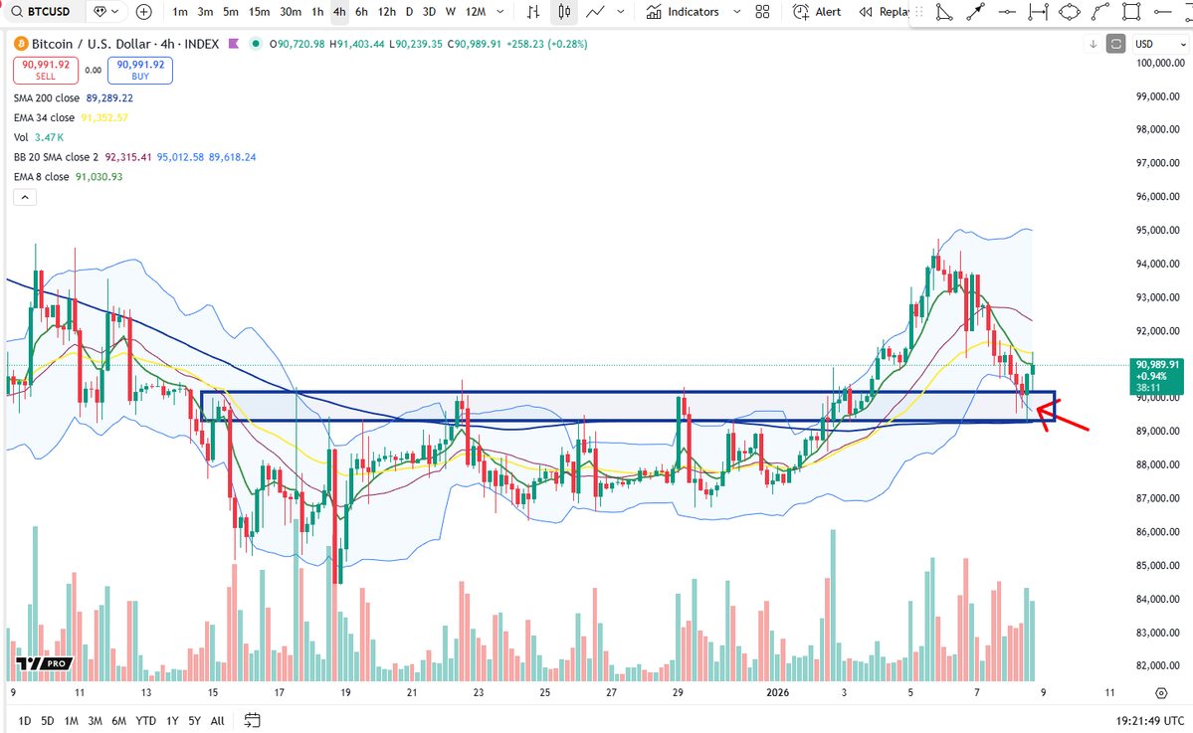Set date range to 3M
1193x733 pixels.
95,720
